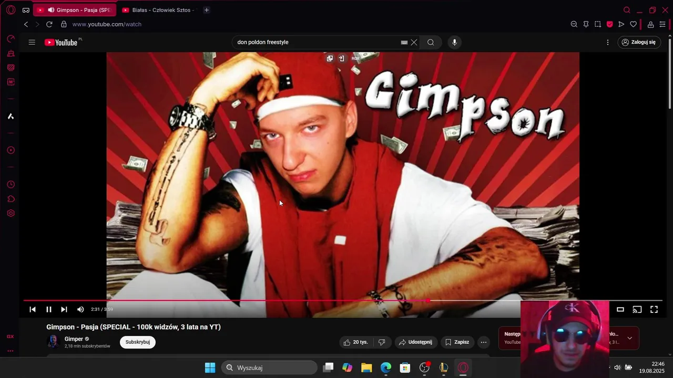Open browser settings gear in sidebar
The width and height of the screenshot is (673, 378).
coord(11,213)
